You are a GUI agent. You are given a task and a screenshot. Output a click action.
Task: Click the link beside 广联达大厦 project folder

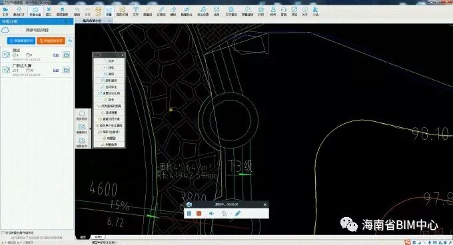(x=56, y=71)
